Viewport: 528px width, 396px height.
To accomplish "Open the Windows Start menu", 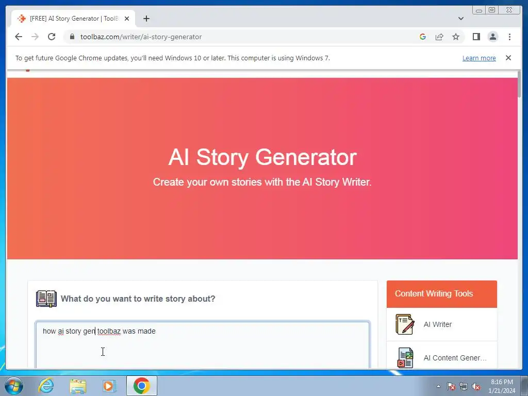I will (x=13, y=386).
